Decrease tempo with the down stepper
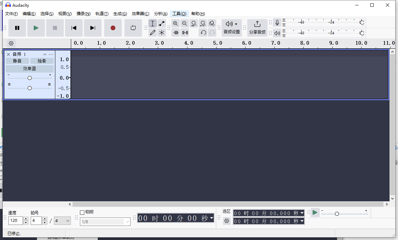 coord(26,223)
